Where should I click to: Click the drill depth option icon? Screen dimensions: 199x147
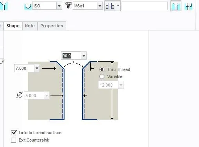tap(110, 6)
